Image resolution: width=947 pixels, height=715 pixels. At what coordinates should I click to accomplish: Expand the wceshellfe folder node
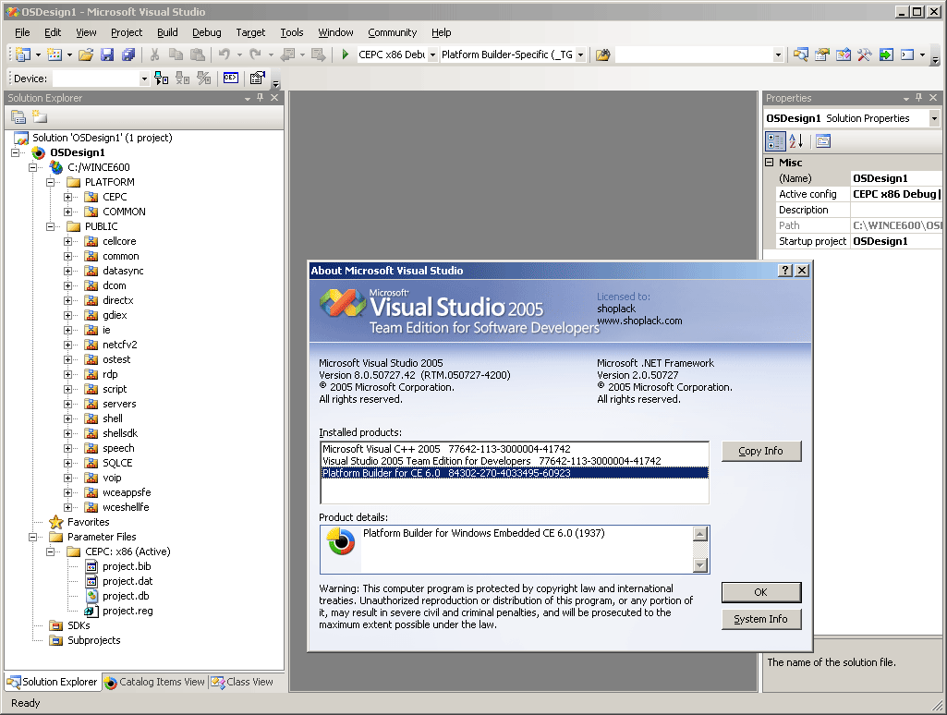coord(67,507)
